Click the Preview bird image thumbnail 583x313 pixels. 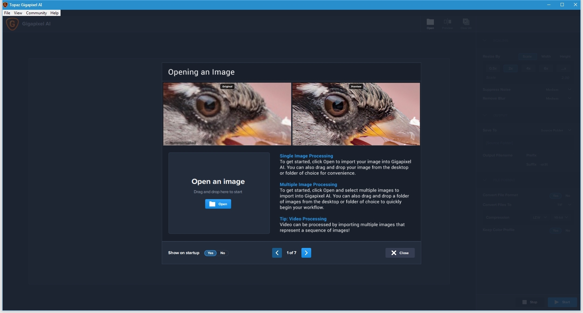click(x=356, y=114)
